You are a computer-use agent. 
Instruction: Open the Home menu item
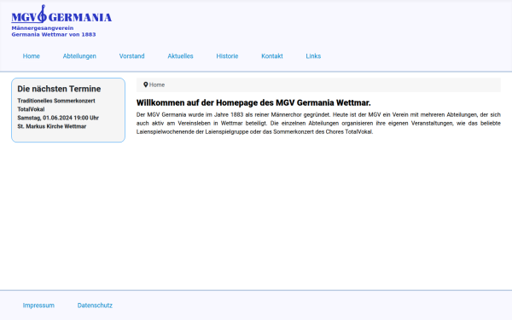[x=32, y=56]
